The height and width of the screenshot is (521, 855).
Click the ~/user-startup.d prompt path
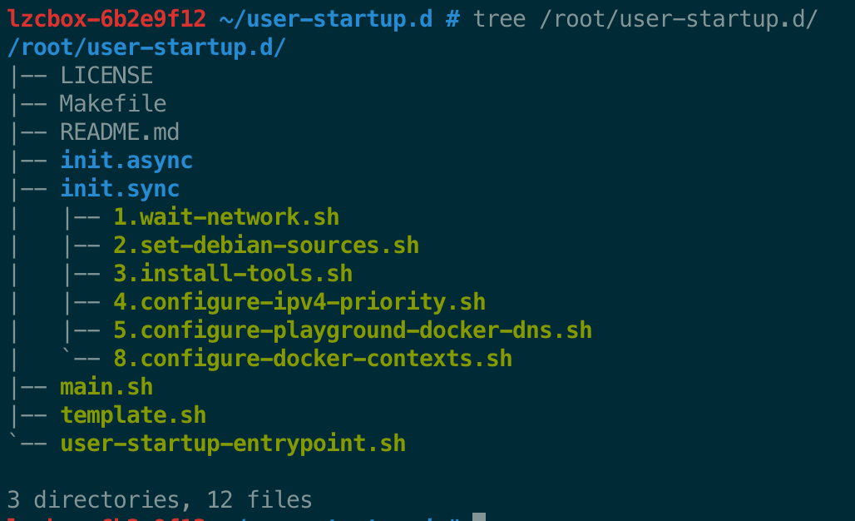tap(326, 20)
